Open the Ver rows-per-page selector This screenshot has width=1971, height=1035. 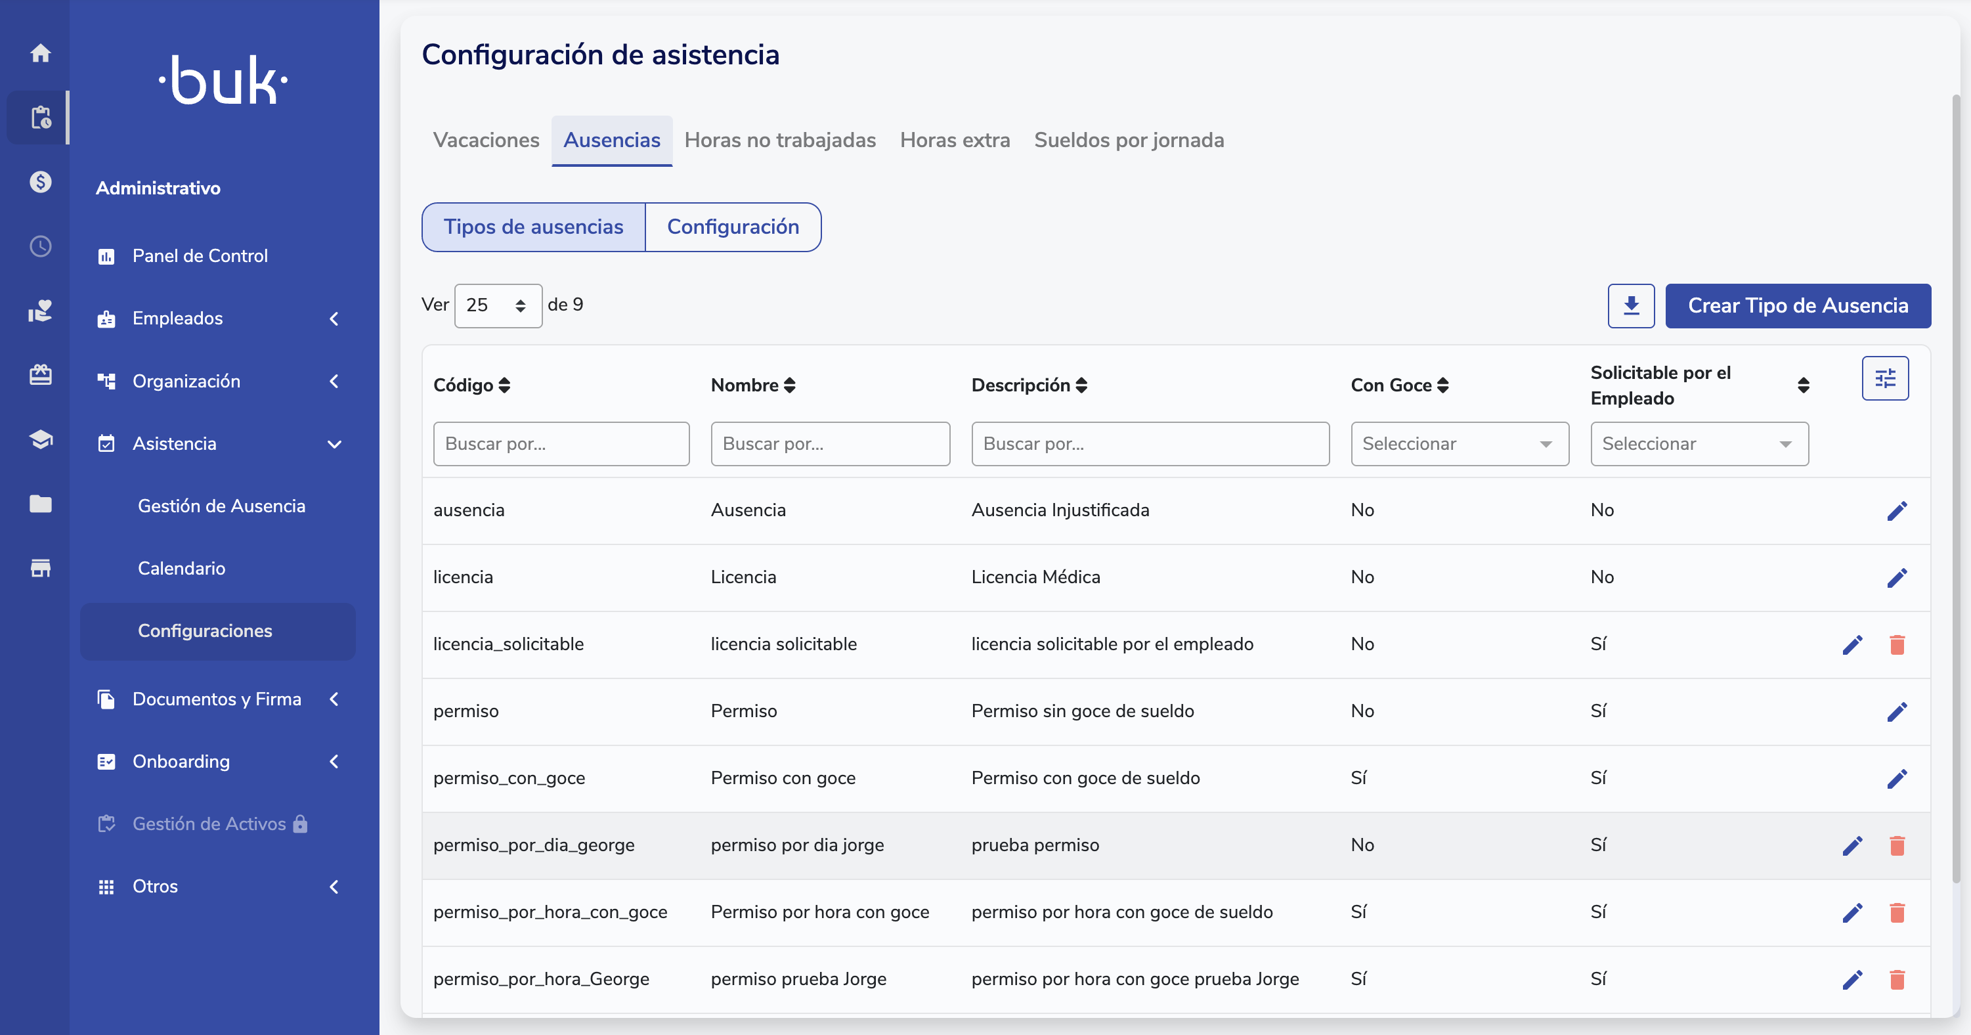(498, 305)
